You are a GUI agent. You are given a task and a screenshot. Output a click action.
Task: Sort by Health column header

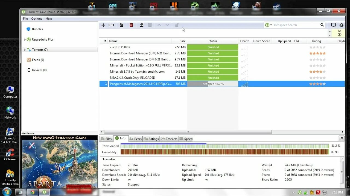(x=245, y=41)
